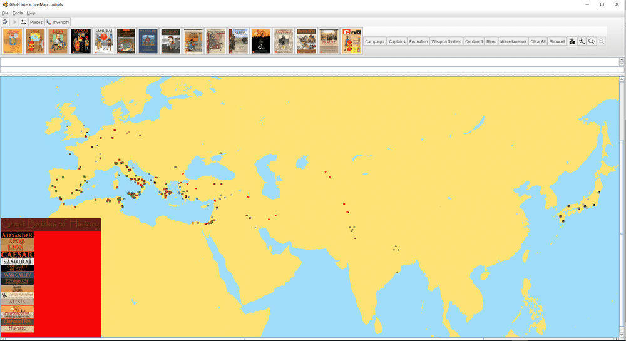Open the File menu
The width and height of the screenshot is (626, 341).
click(5, 13)
